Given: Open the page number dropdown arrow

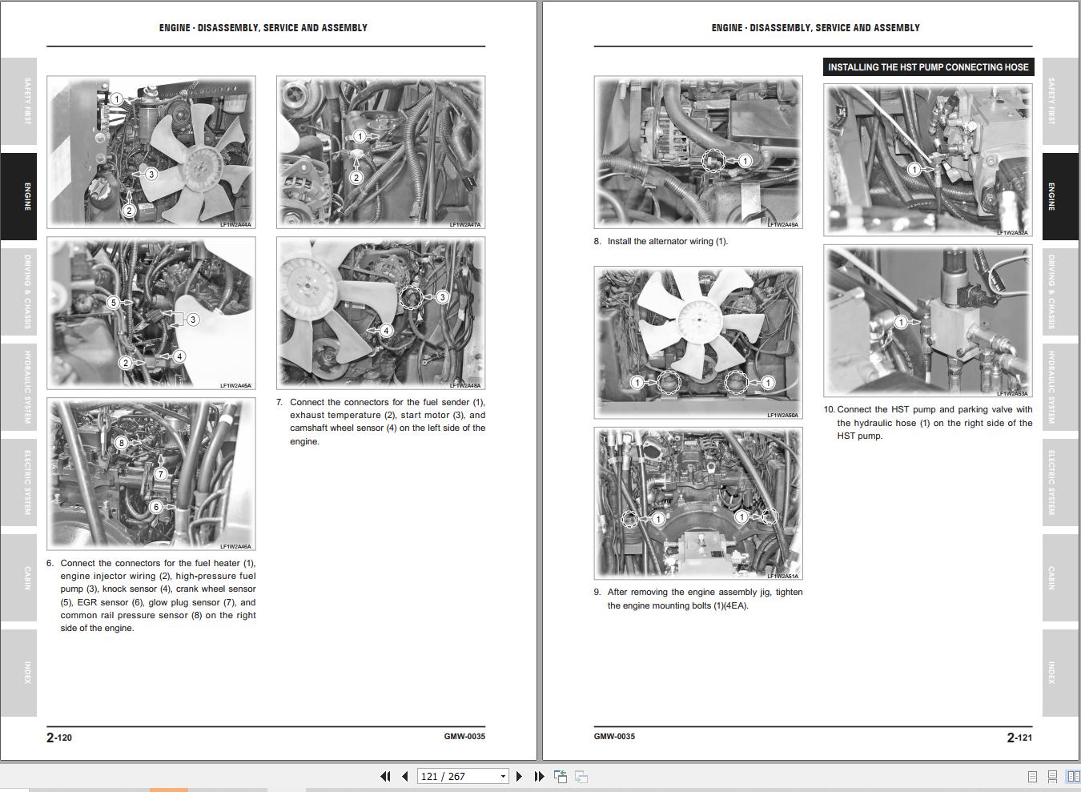Looking at the screenshot, I should click(x=503, y=776).
